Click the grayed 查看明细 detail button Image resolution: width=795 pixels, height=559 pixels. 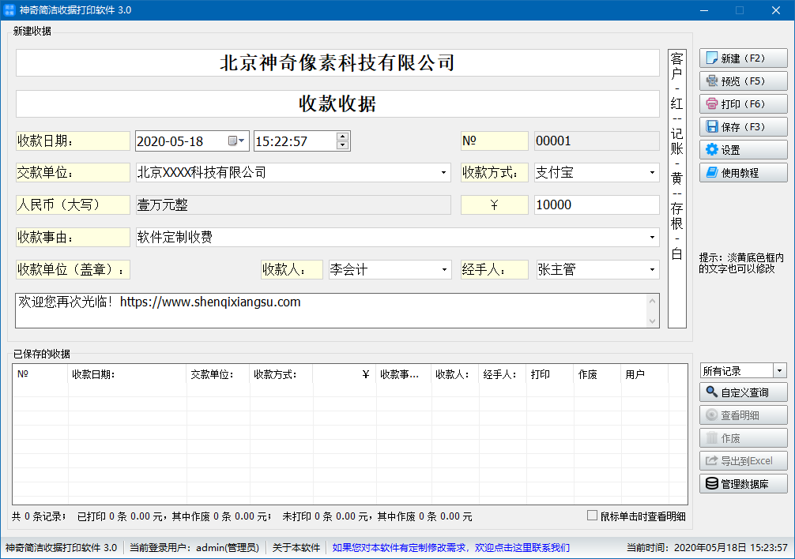[743, 415]
